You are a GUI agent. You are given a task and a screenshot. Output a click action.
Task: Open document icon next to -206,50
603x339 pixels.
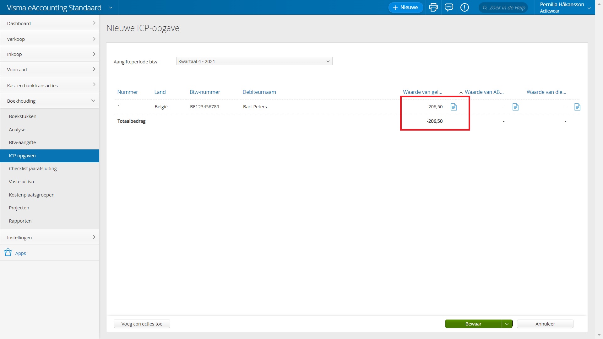pos(454,107)
